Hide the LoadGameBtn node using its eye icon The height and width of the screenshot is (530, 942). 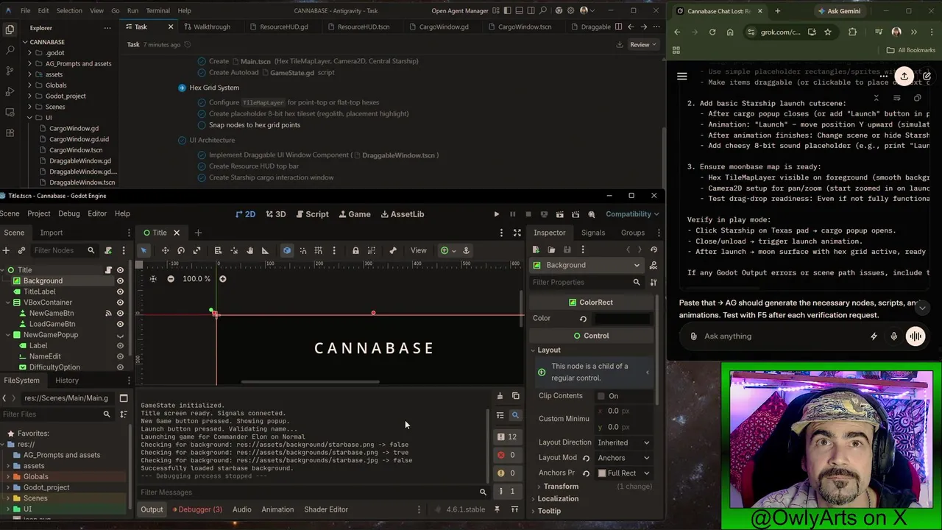coord(120,324)
